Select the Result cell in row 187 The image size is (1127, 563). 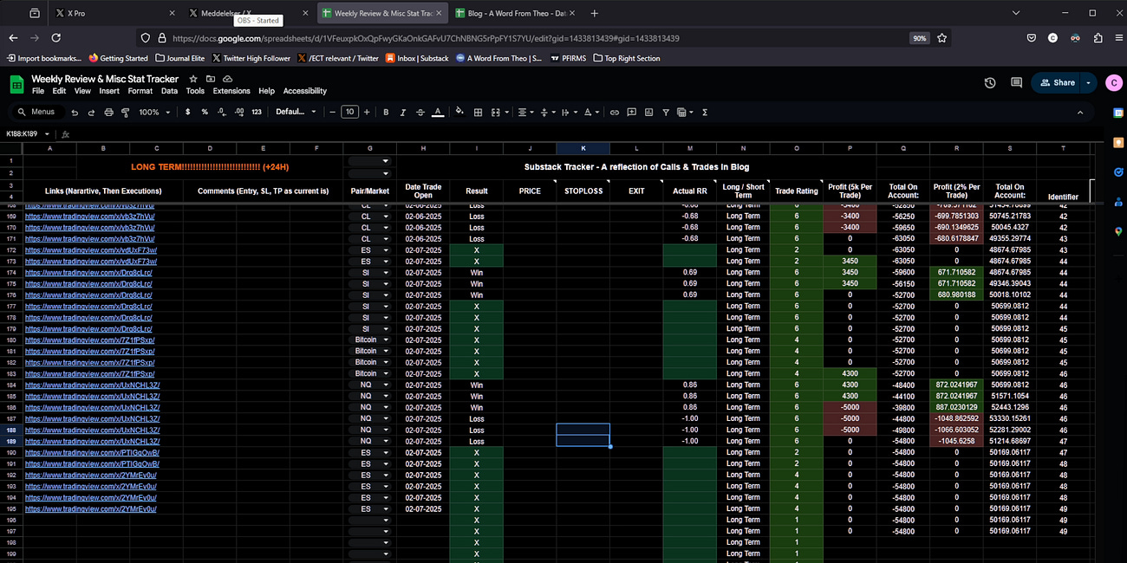pyautogui.click(x=476, y=418)
